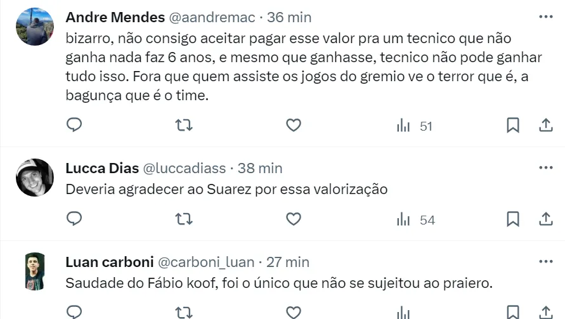Reply to Andre Mendes' tweet
This screenshot has width=565, height=319.
(74, 126)
